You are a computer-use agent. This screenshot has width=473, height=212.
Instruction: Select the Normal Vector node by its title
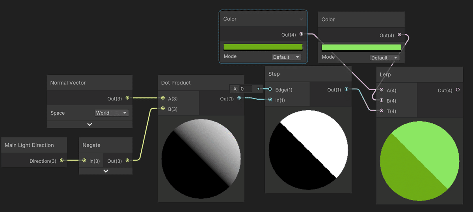click(x=68, y=83)
